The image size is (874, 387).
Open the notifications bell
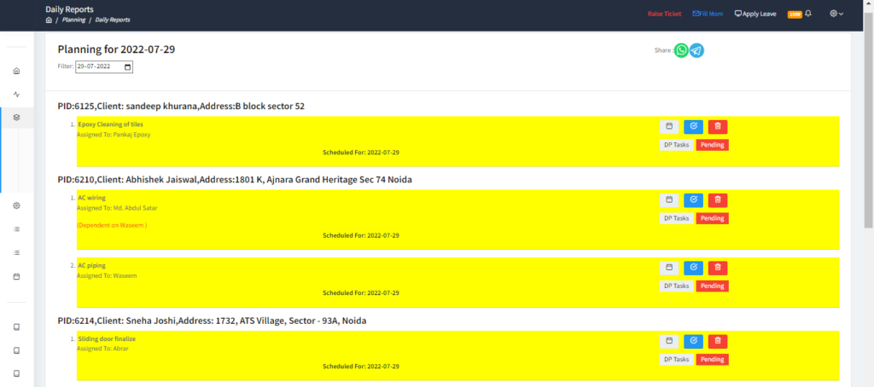pyautogui.click(x=807, y=14)
